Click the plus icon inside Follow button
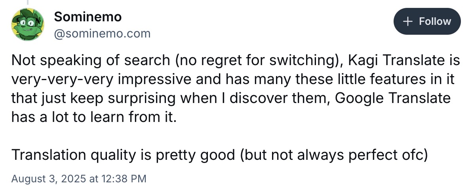Viewport: 472px width, 191px height. [x=408, y=21]
